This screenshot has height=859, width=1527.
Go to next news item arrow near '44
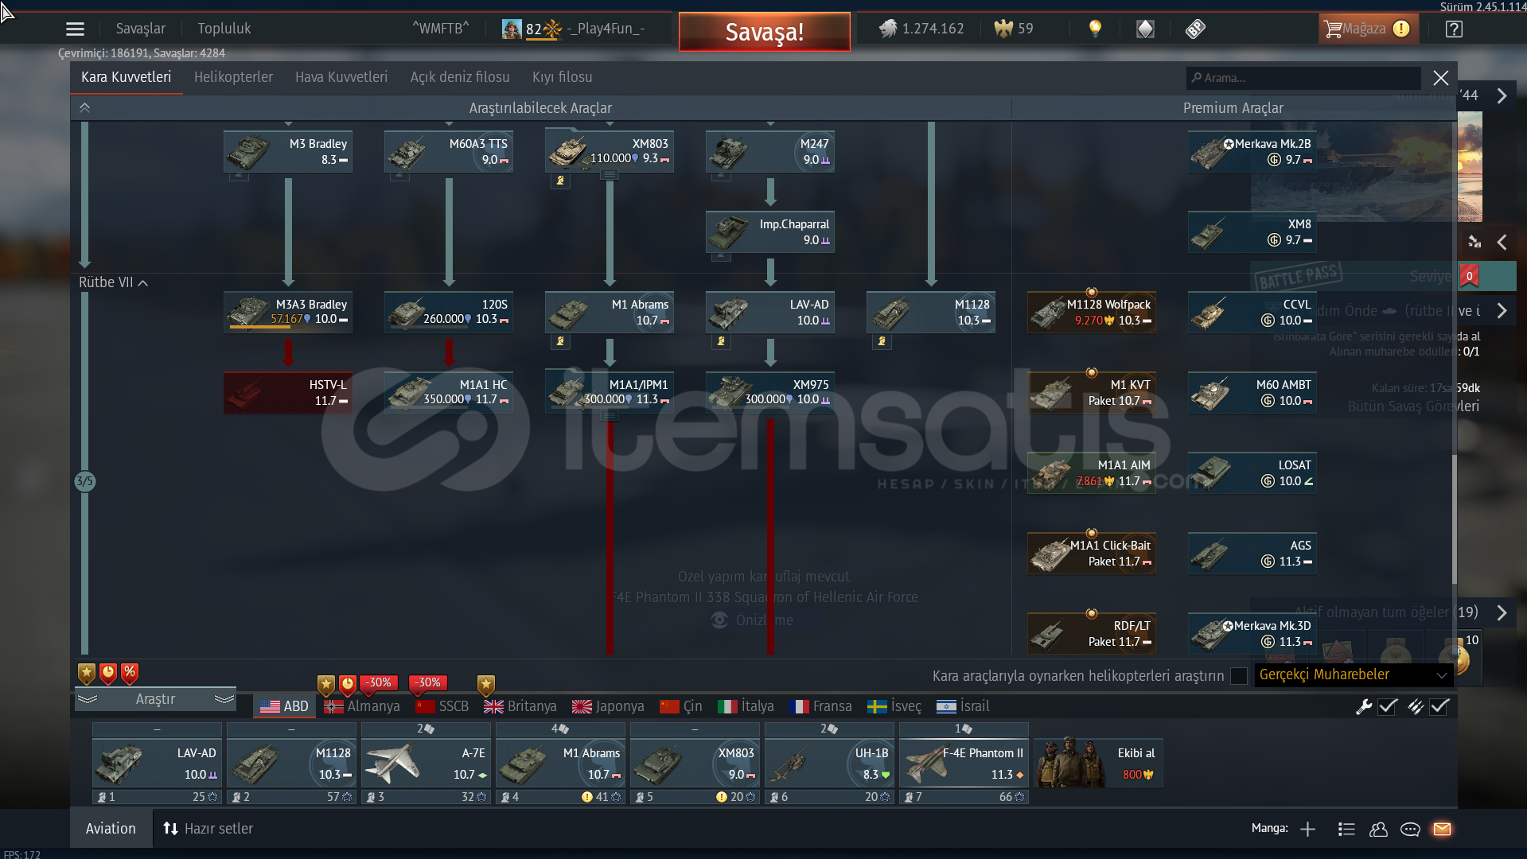point(1502,95)
